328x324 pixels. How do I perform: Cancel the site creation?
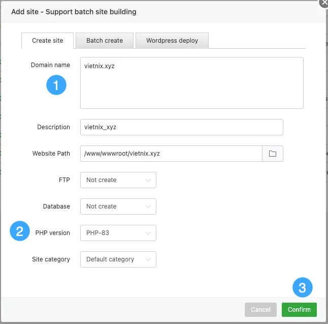click(x=260, y=310)
